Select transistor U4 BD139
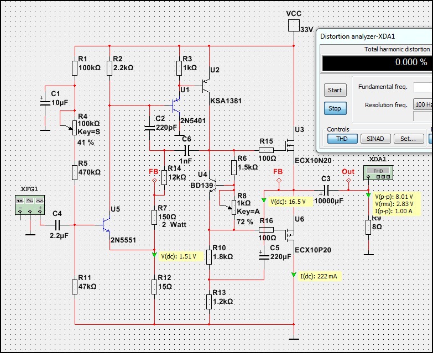 pyautogui.click(x=213, y=185)
